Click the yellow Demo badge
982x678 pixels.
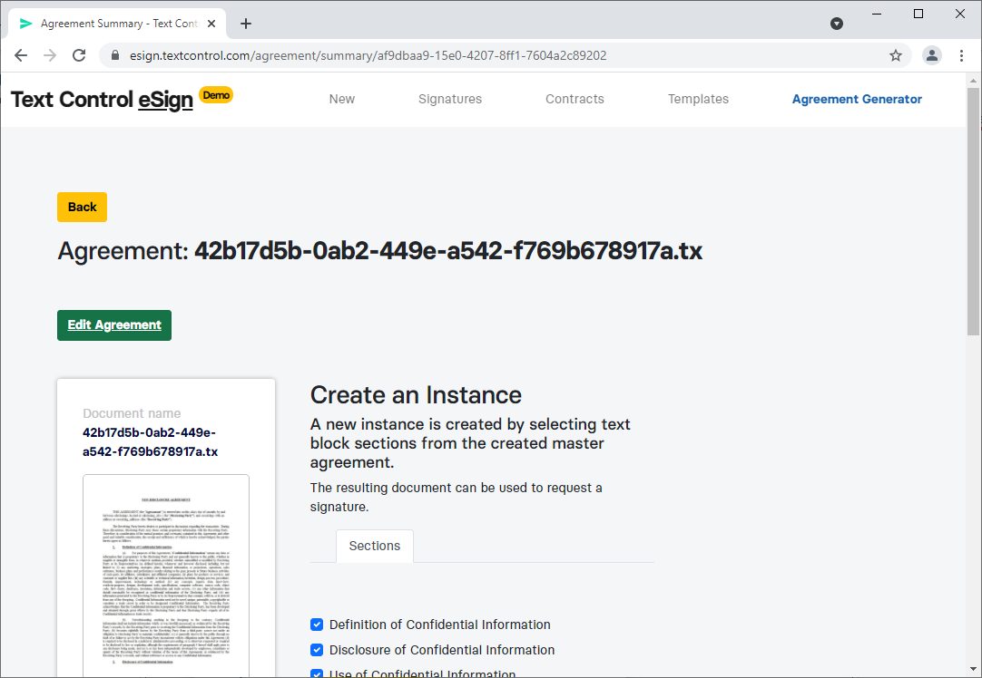[x=216, y=95]
